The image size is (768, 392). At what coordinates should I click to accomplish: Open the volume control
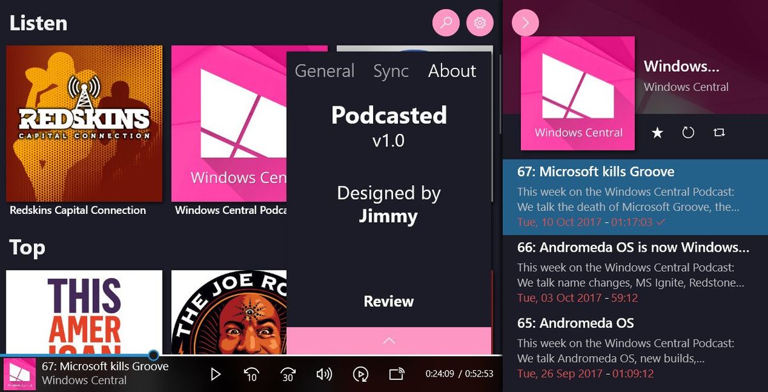(x=324, y=373)
